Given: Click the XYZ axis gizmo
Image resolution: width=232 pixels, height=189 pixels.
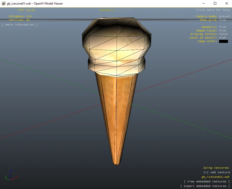Looking at the screenshot, I should point(10,175).
